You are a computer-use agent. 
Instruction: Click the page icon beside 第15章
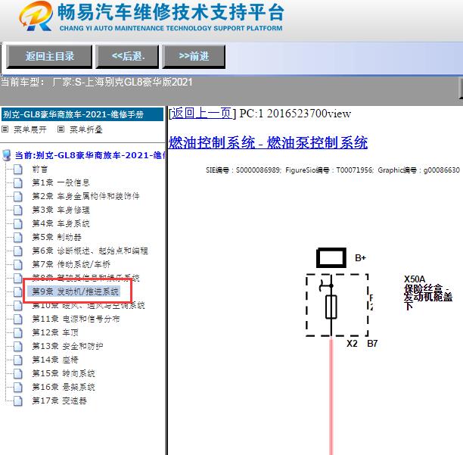point(18,373)
